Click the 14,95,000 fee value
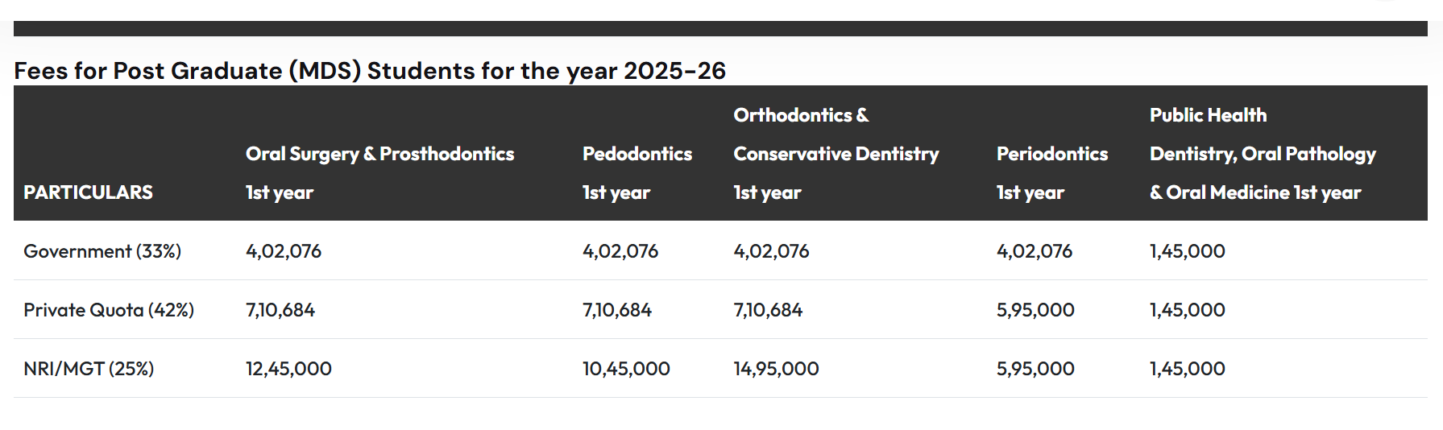Image resolution: width=1443 pixels, height=430 pixels. (x=776, y=369)
